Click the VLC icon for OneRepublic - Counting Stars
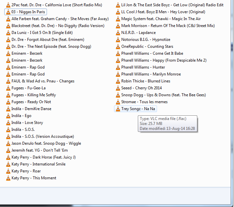This screenshot has height=207, width=234. (x=118, y=46)
